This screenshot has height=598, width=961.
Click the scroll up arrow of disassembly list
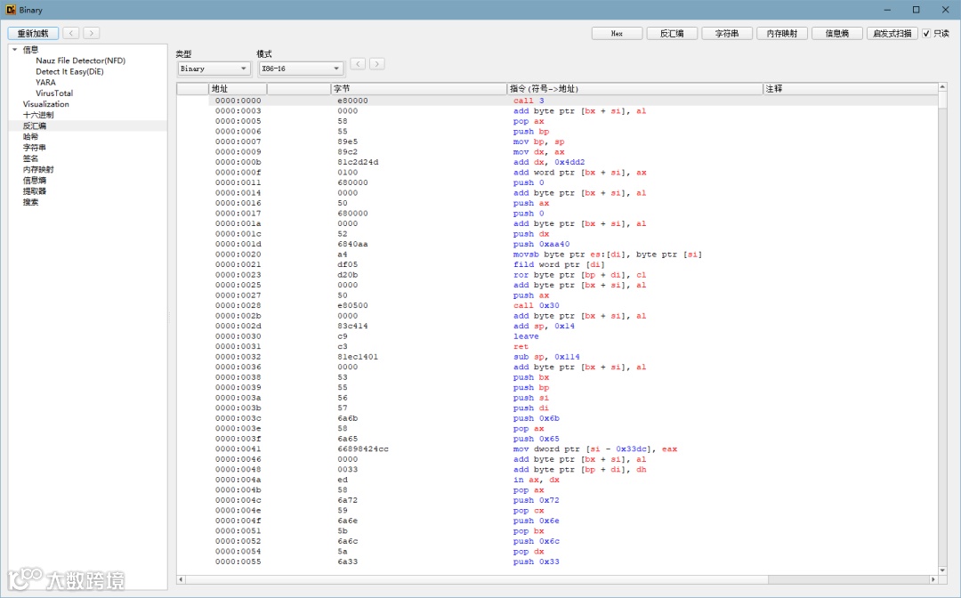pos(942,88)
